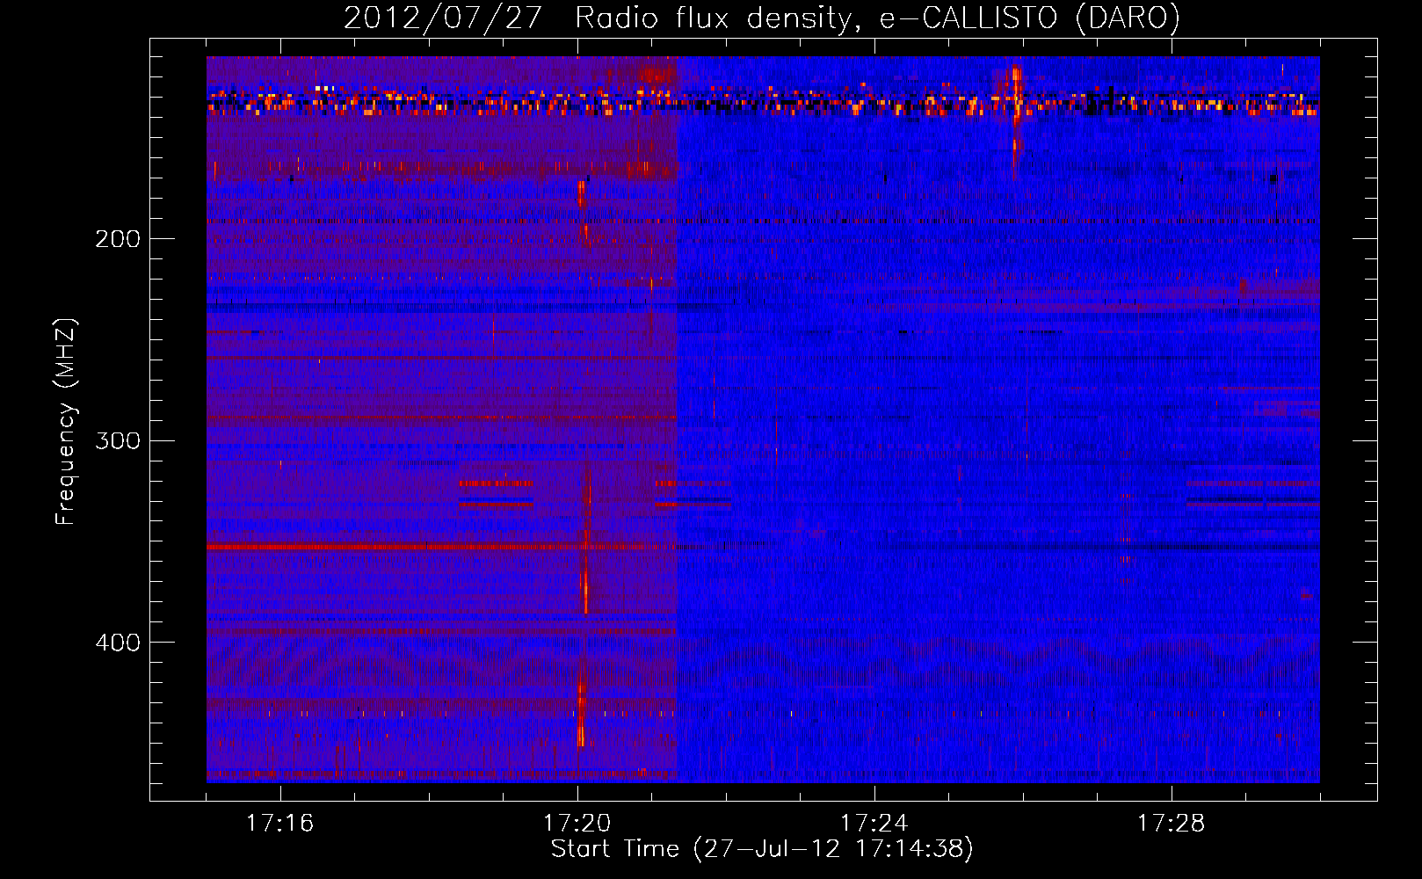Click the 17:20 time tick label
The image size is (1422, 879).
click(577, 824)
